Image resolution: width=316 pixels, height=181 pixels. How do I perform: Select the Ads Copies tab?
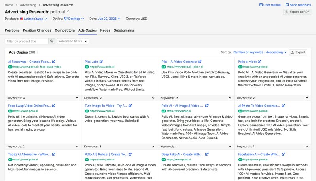(87, 30)
